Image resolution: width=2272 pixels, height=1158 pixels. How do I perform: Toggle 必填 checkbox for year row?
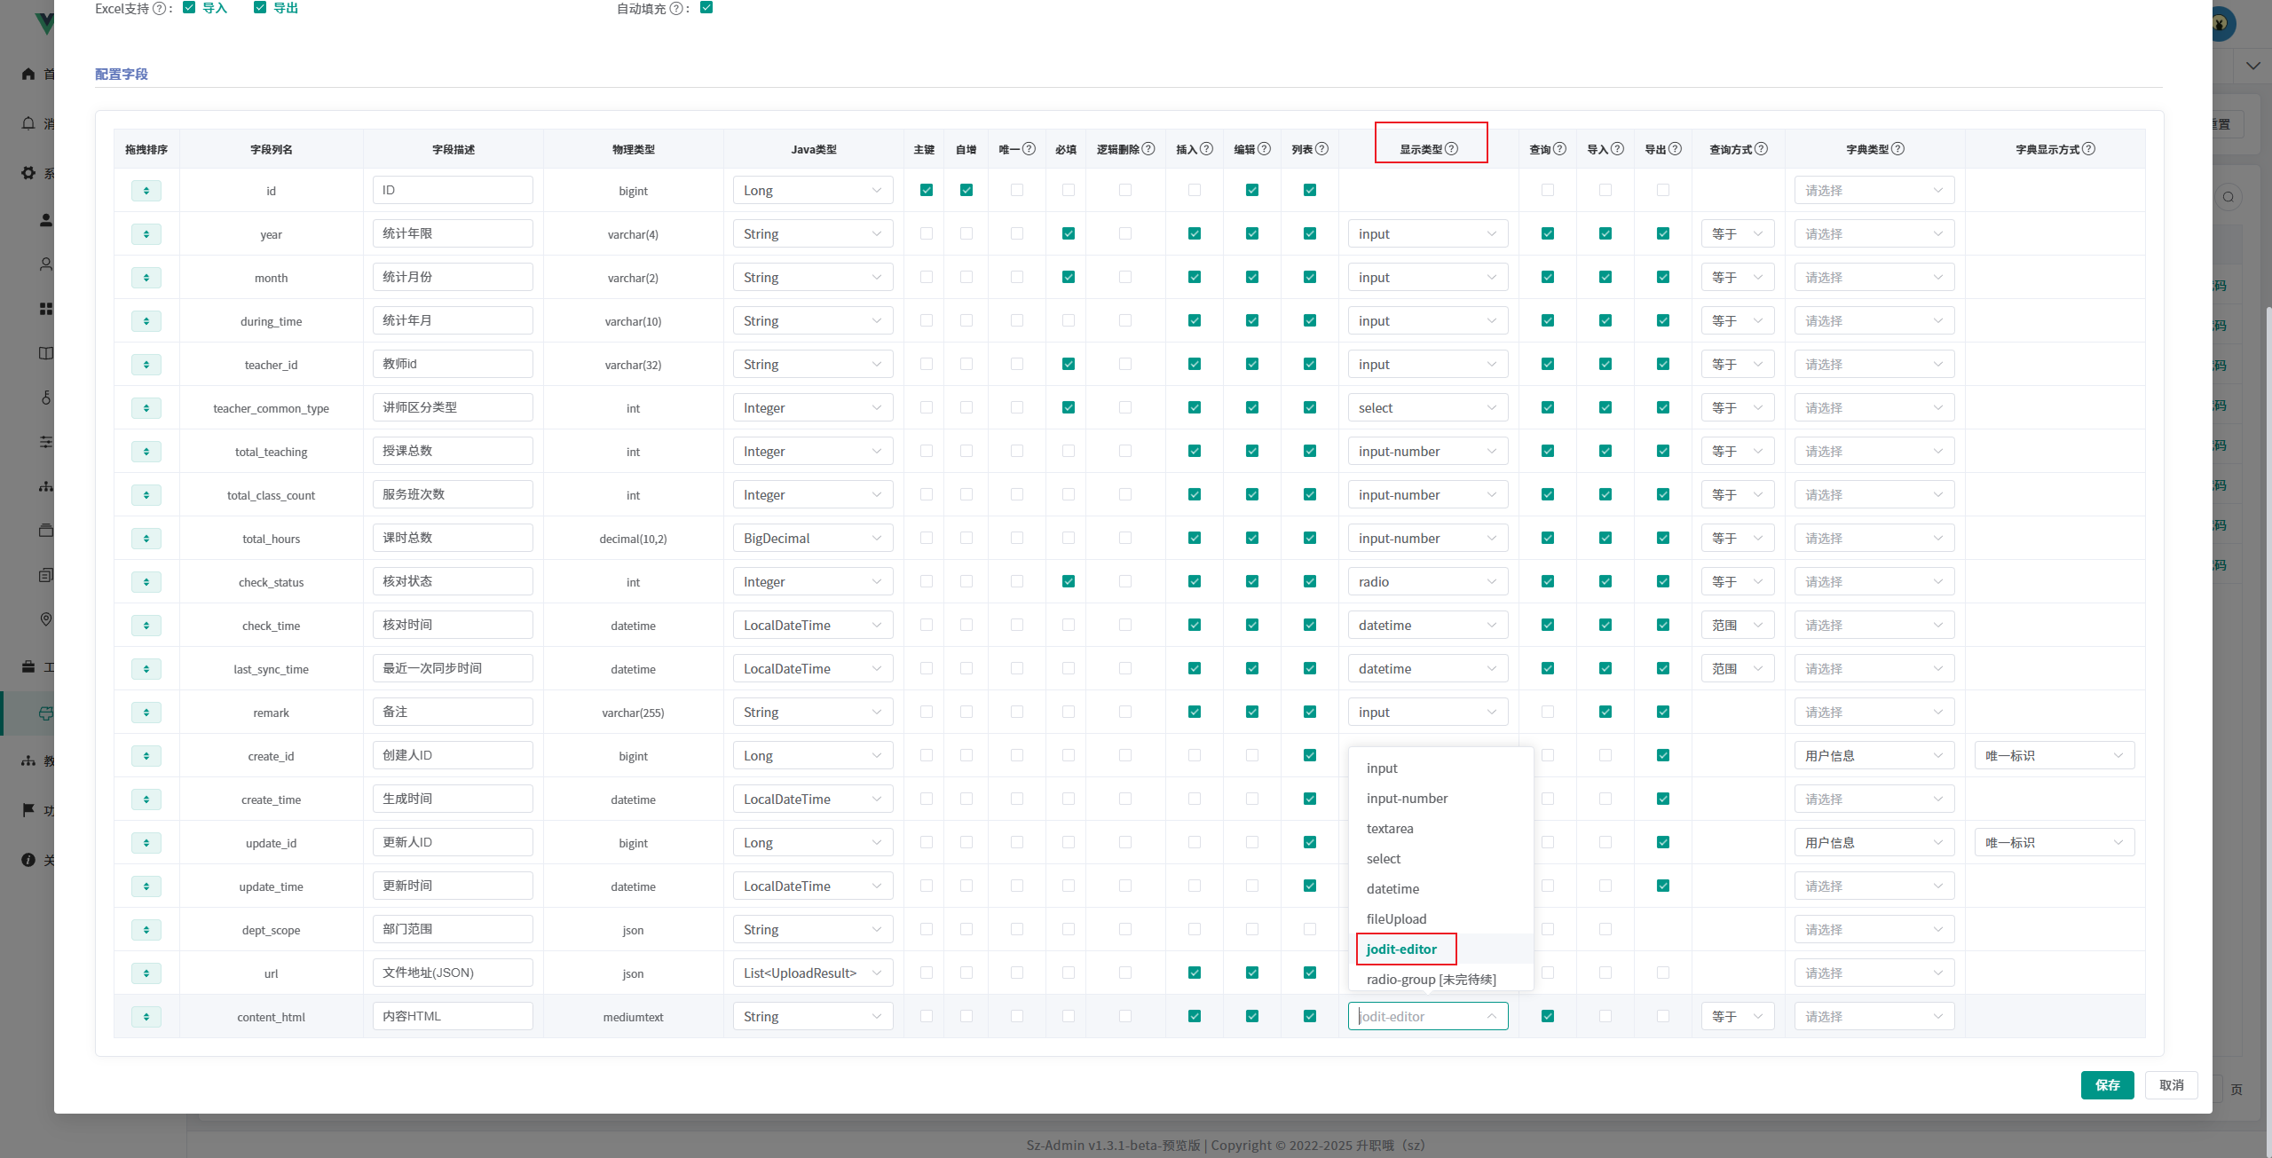[1068, 234]
